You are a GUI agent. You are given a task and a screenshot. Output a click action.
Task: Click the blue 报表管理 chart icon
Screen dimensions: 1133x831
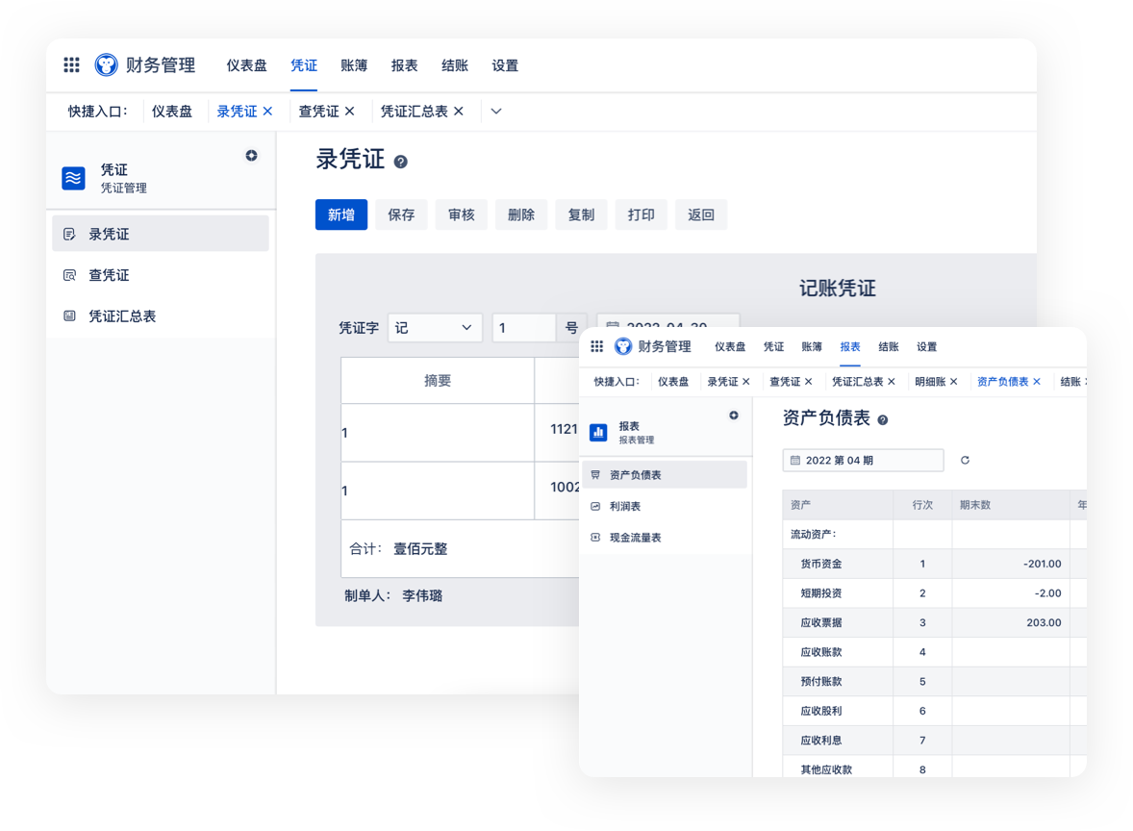(x=598, y=433)
